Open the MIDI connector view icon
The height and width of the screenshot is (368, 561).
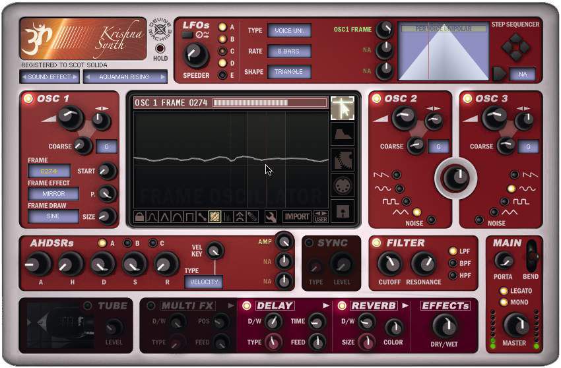(x=343, y=185)
